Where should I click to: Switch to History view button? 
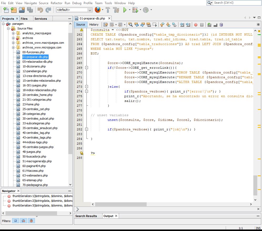[94, 24]
